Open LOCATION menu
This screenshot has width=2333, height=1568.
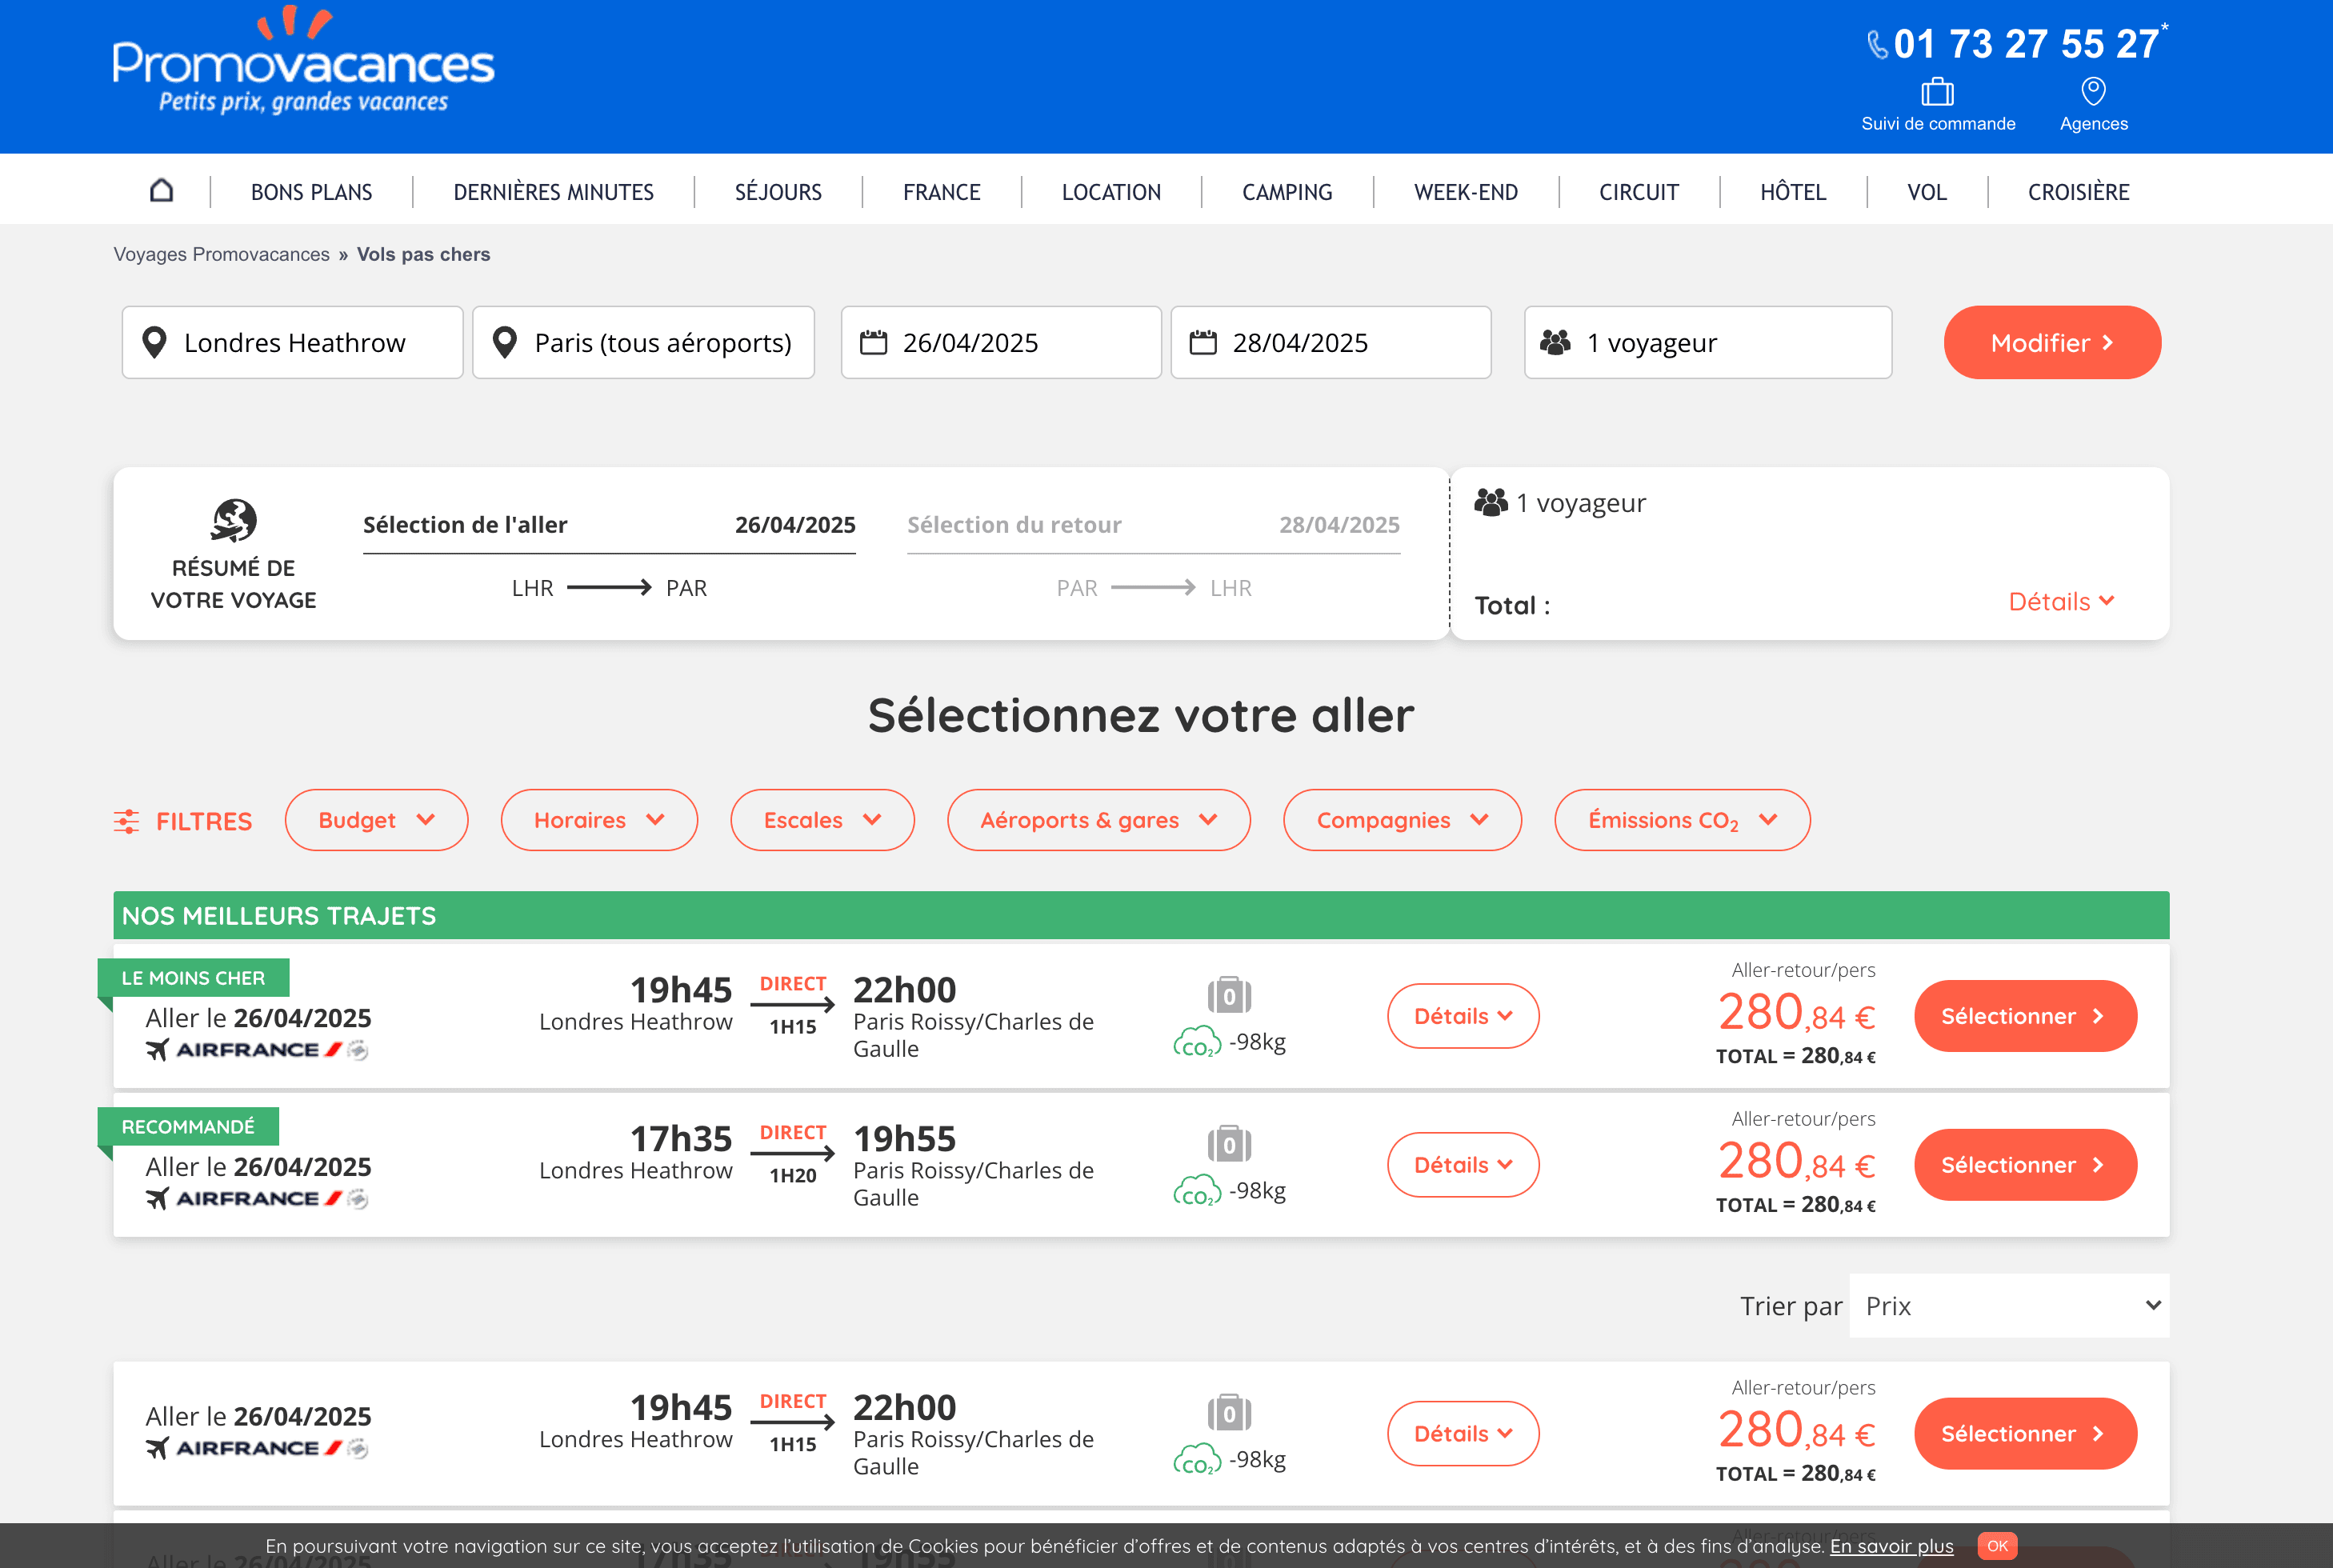pos(1111,191)
